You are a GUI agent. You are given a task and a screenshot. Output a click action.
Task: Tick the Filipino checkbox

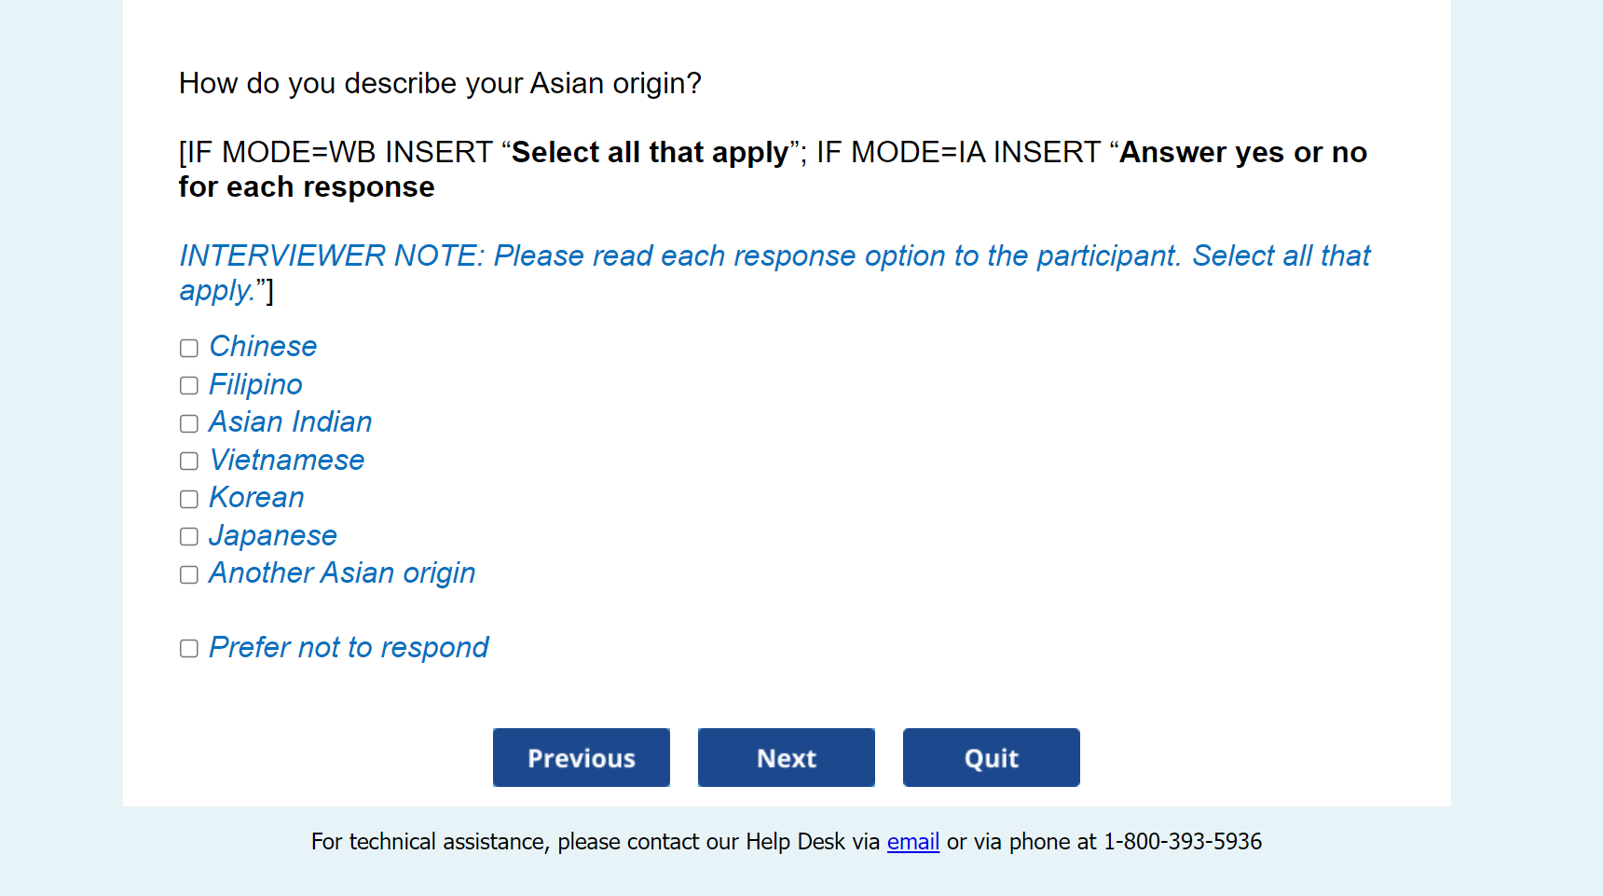tap(189, 385)
